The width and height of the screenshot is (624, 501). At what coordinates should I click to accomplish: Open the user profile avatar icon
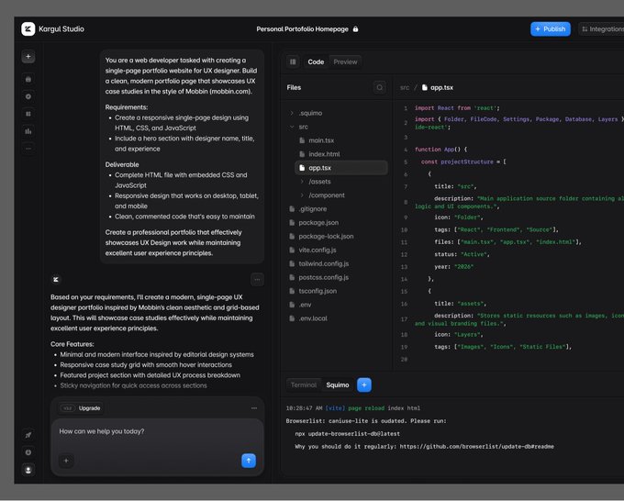click(28, 470)
